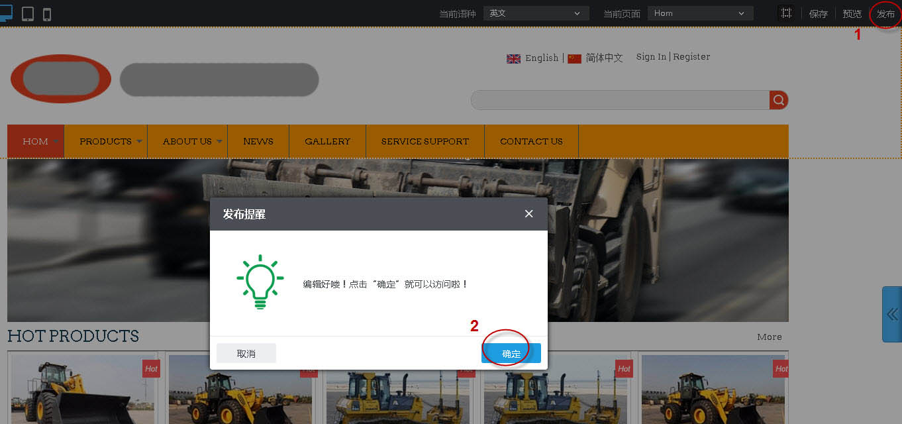Click the UK flag icon
This screenshot has width=902, height=424.
coord(513,58)
